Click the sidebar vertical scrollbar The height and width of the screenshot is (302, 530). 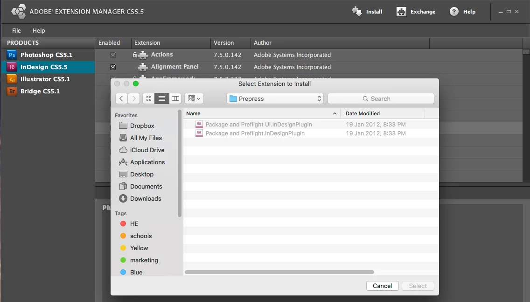point(180,163)
